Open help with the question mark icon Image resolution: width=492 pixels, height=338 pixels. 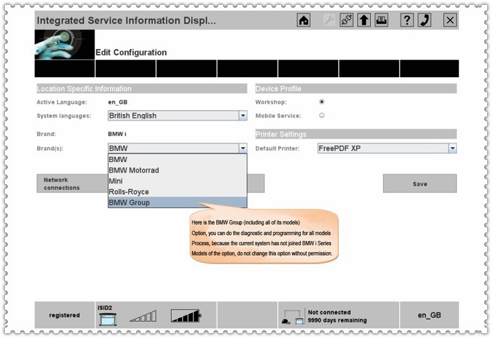pyautogui.click(x=407, y=21)
